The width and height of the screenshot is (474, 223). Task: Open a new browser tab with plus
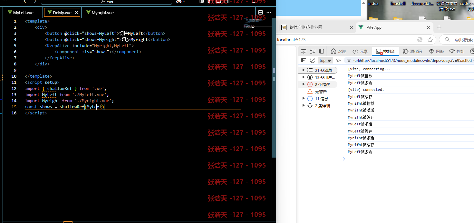coord(439,27)
